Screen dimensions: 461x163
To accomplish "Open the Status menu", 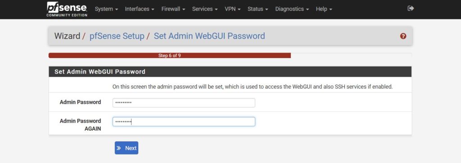I will tap(258, 9).
